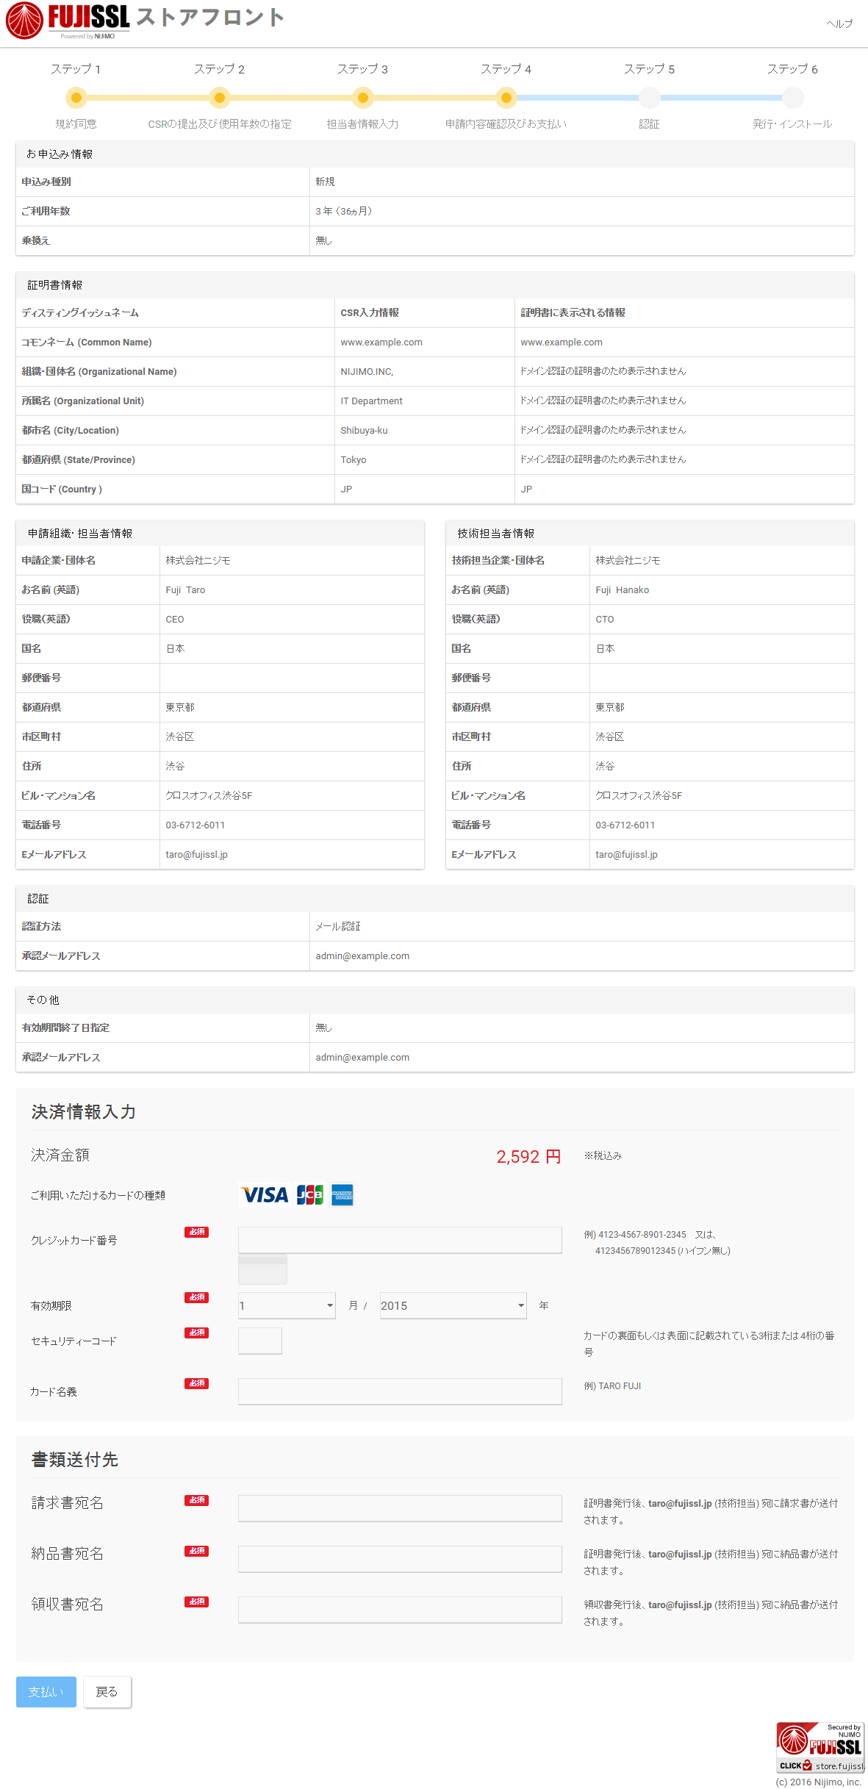
Task: Click the 戻る back button
Action: click(107, 1692)
